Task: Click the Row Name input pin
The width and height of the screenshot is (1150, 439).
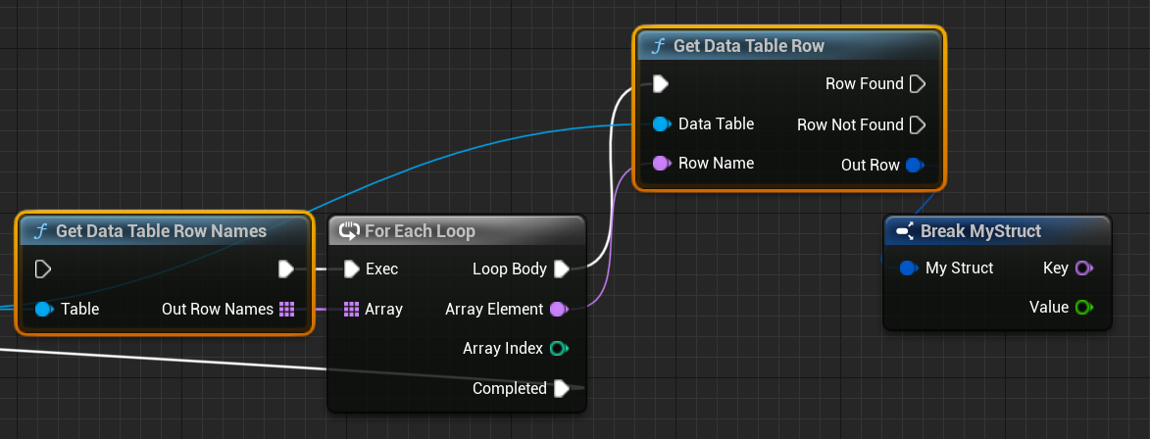Action: 661,163
